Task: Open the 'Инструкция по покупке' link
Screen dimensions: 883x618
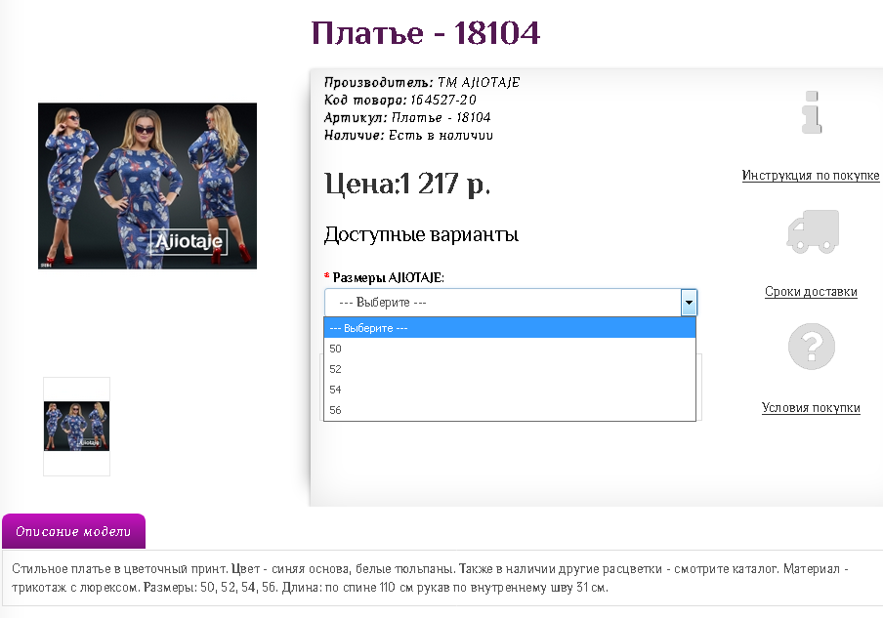Action: (811, 176)
